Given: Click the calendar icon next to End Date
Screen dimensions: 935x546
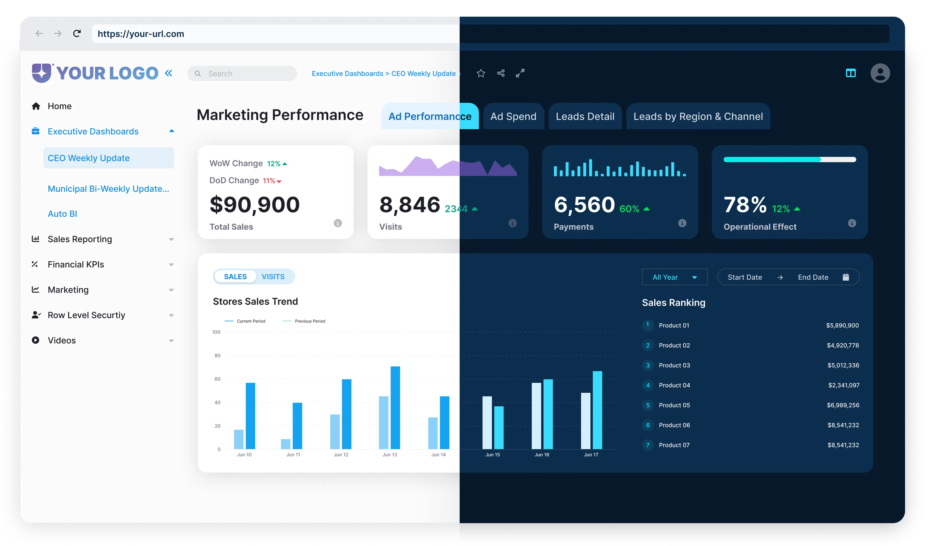Looking at the screenshot, I should (846, 277).
